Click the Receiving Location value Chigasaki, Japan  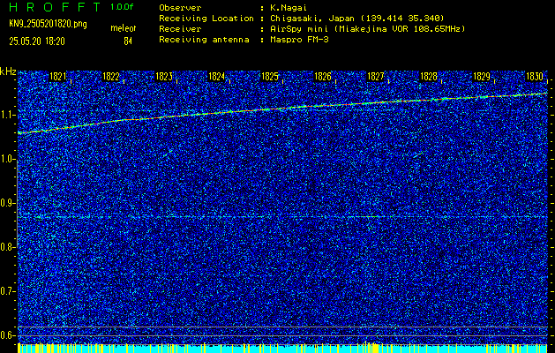click(356, 19)
